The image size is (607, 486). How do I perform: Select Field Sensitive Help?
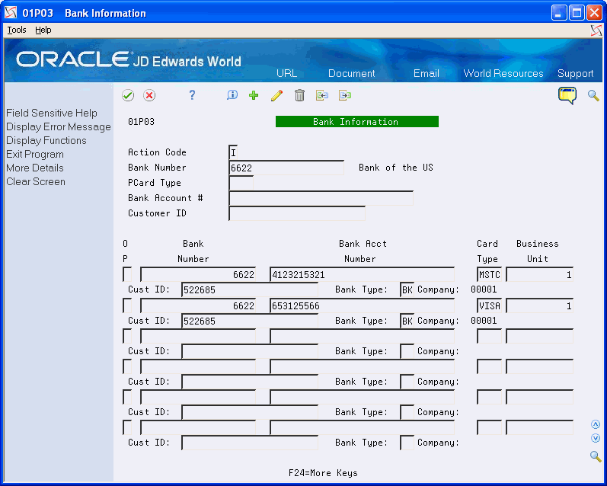pos(52,113)
